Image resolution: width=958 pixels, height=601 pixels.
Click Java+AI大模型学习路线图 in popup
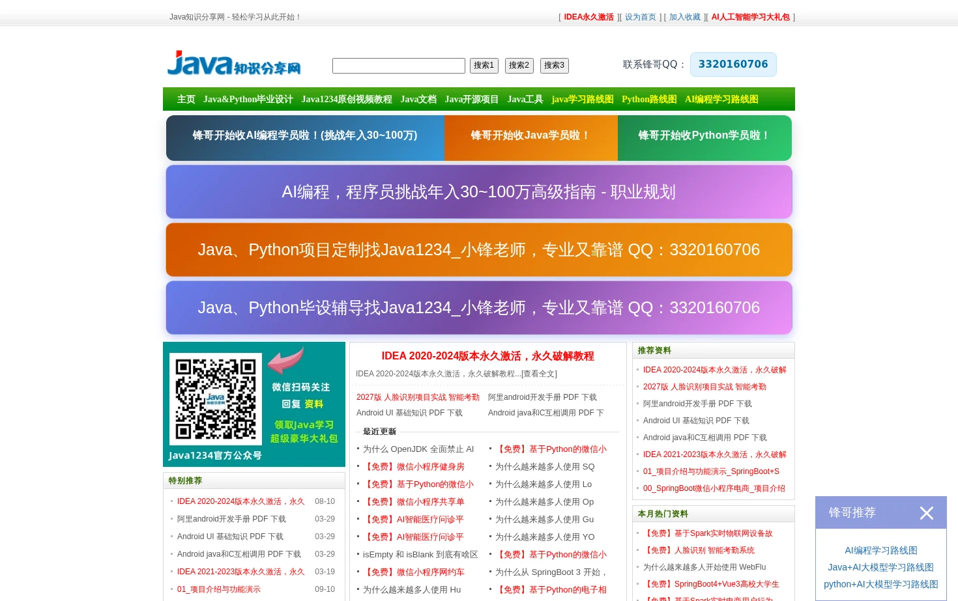(881, 568)
